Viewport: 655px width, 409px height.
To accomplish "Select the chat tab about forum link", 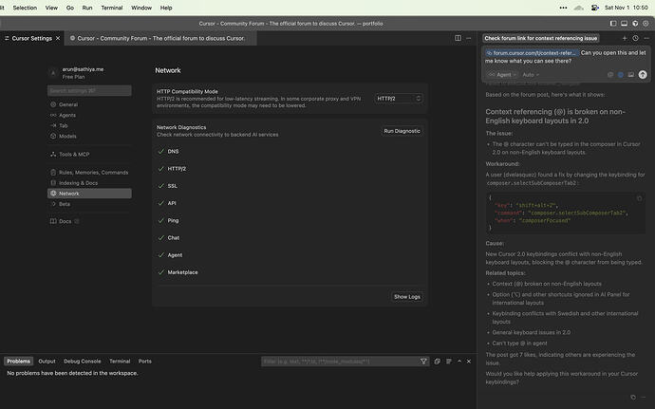I will pos(540,38).
